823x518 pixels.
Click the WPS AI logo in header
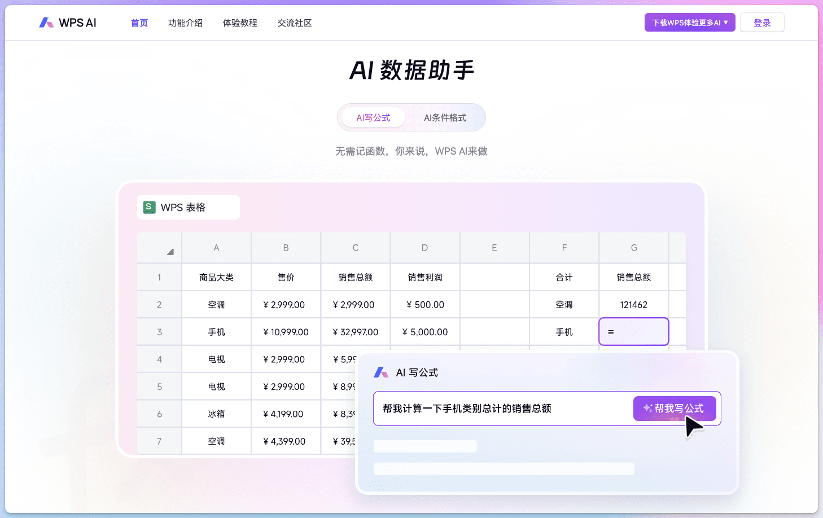pos(68,23)
